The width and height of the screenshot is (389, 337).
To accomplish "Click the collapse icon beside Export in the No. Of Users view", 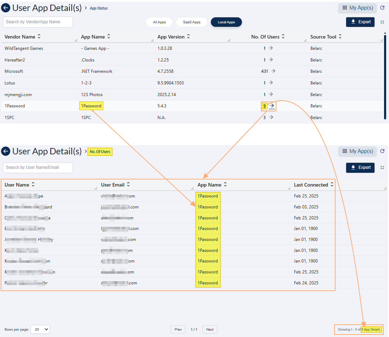I will coord(382,167).
